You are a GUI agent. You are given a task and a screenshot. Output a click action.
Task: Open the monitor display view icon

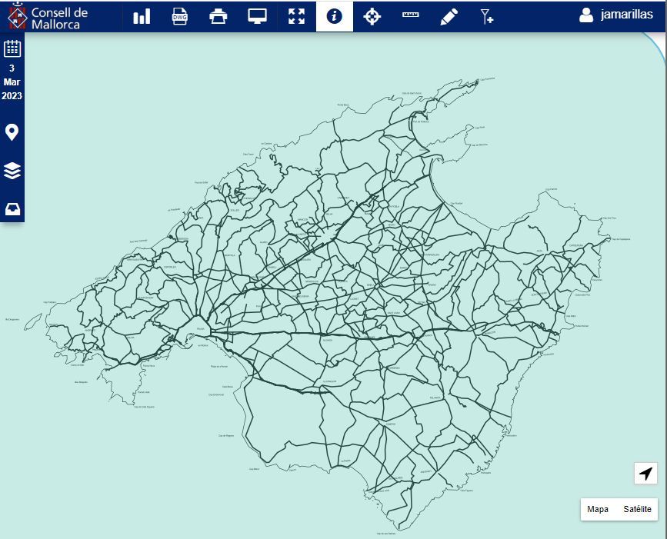(x=258, y=17)
